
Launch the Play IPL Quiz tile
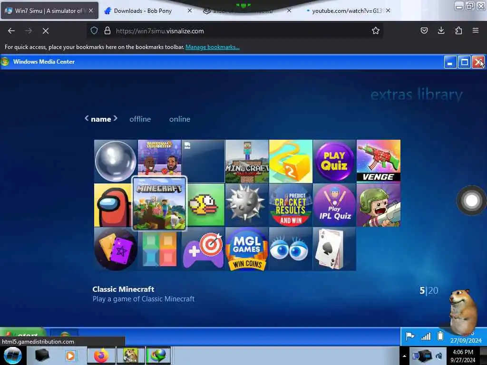(x=334, y=205)
